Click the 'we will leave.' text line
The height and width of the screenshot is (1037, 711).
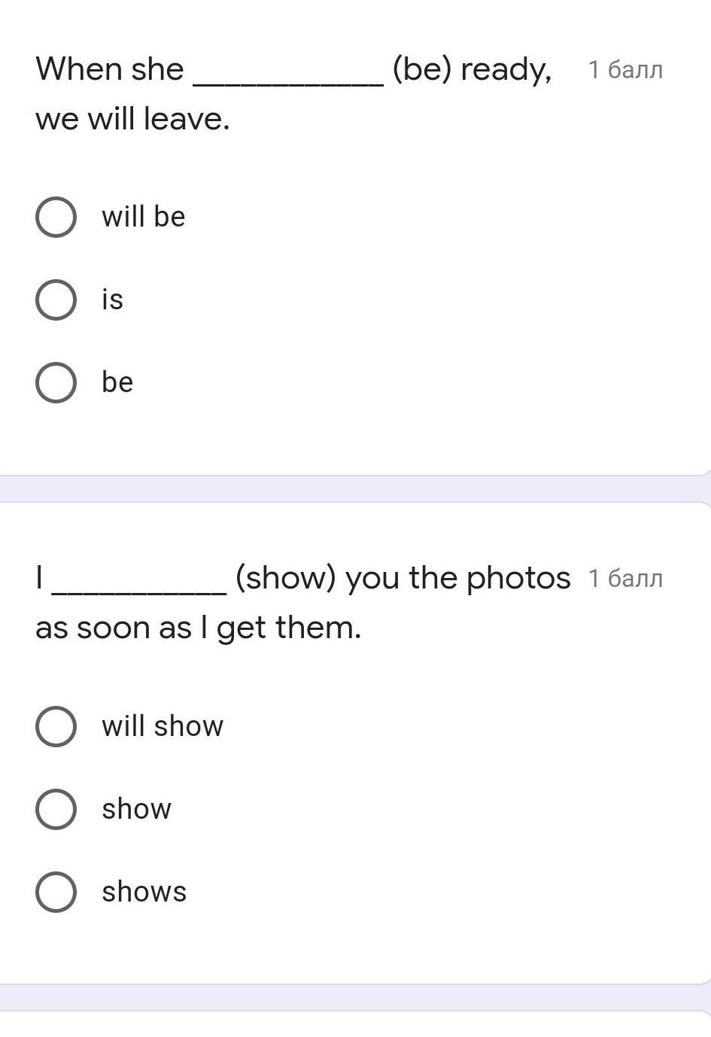coord(132,119)
